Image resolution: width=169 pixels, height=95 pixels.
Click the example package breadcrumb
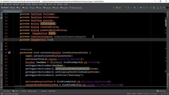[47, 8]
